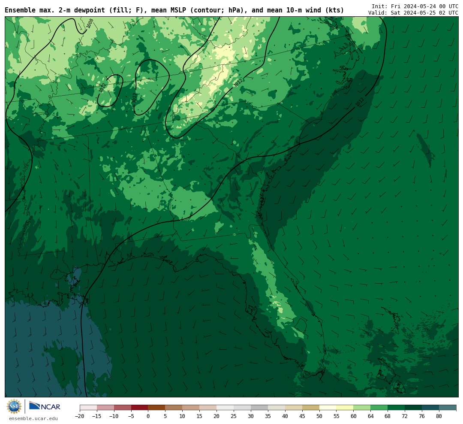Click the colorbar tick label 72
This screenshot has height=424, width=463.
405,416
